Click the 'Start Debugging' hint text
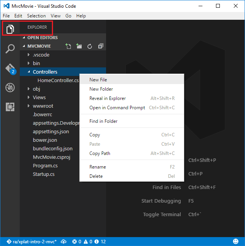The height and width of the screenshot is (246, 245). (161, 201)
